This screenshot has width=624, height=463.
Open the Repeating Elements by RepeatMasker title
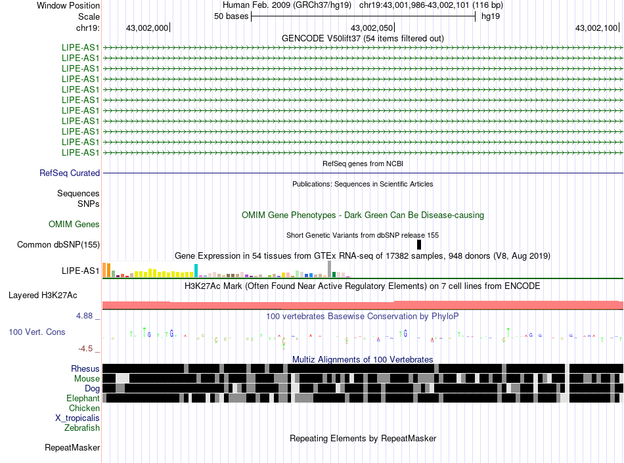pyautogui.click(x=363, y=438)
